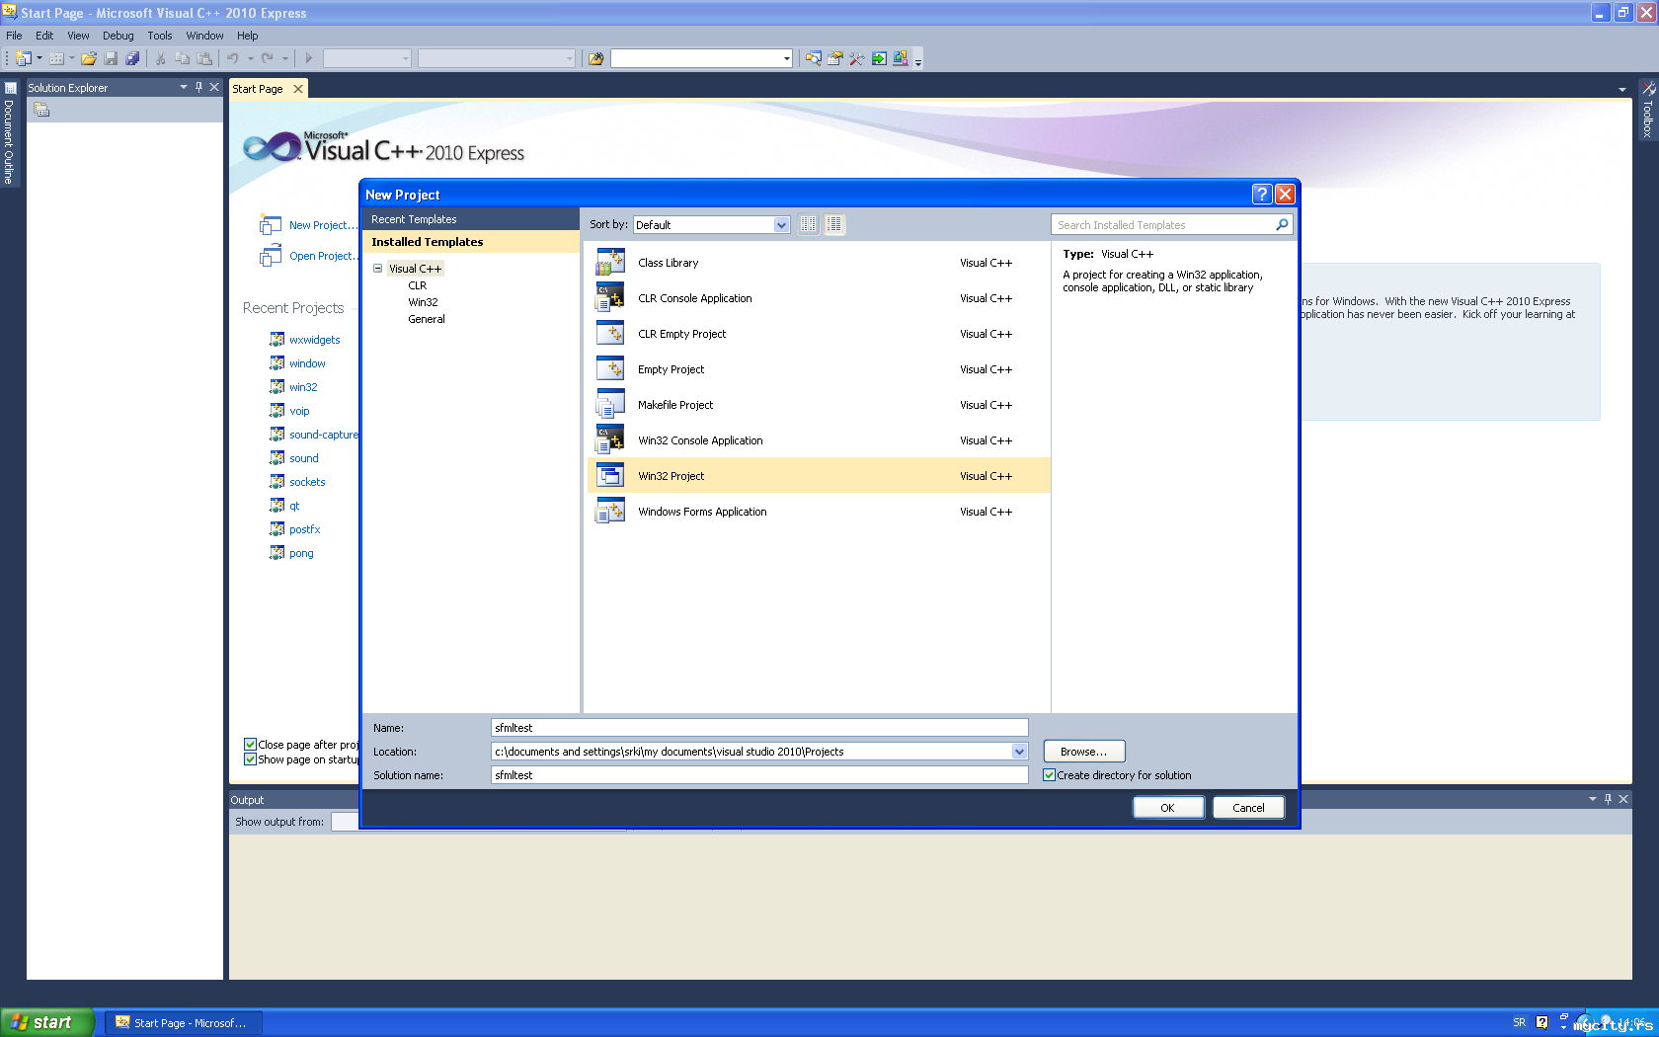The height and width of the screenshot is (1037, 1659).
Task: Click the Name input field
Action: 759,728
